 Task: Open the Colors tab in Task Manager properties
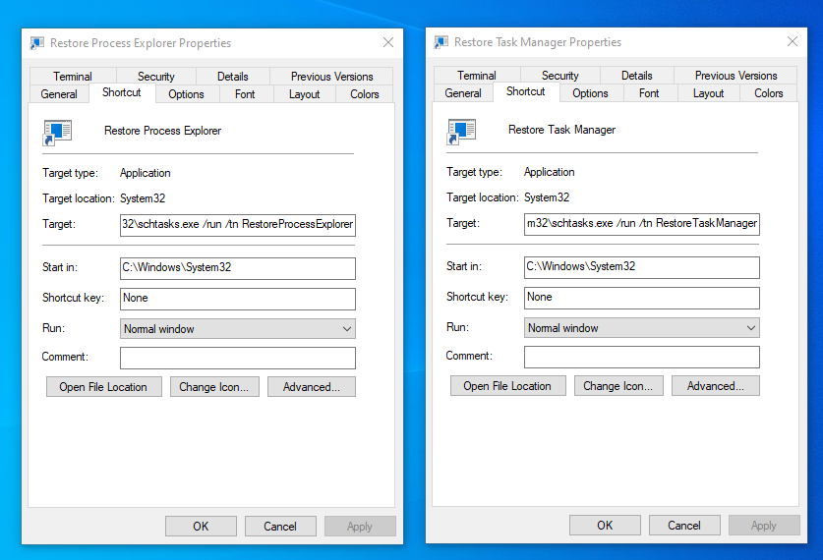click(x=768, y=93)
